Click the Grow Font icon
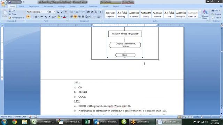 coord(58,12)
